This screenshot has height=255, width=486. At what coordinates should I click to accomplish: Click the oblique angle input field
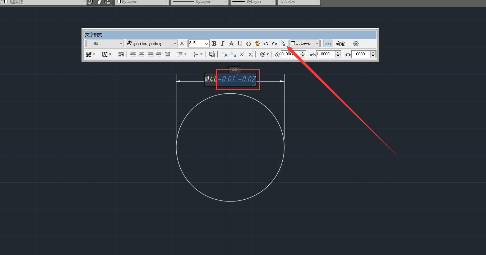[290, 54]
